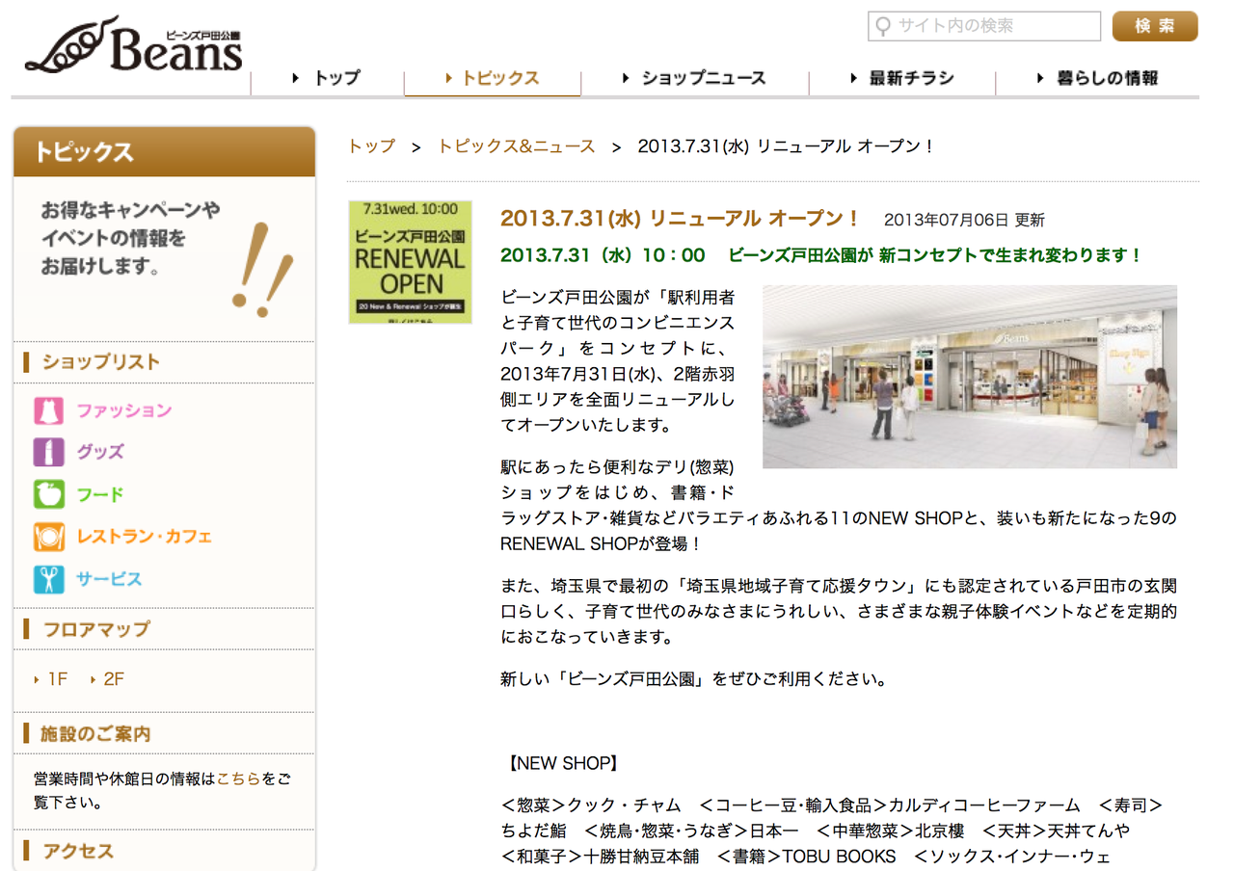The height and width of the screenshot is (871, 1234).
Task: Click the renovated store rendering image
Action: pos(970,377)
